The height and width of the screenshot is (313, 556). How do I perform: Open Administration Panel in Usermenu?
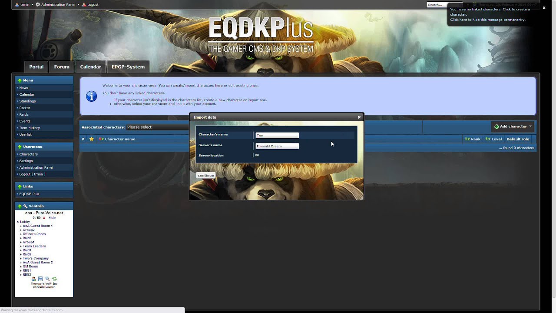pos(36,167)
